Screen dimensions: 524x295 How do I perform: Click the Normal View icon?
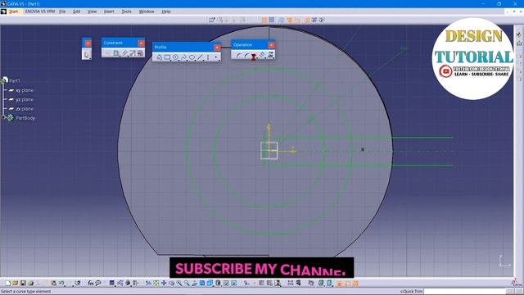pyautogui.click(x=195, y=284)
